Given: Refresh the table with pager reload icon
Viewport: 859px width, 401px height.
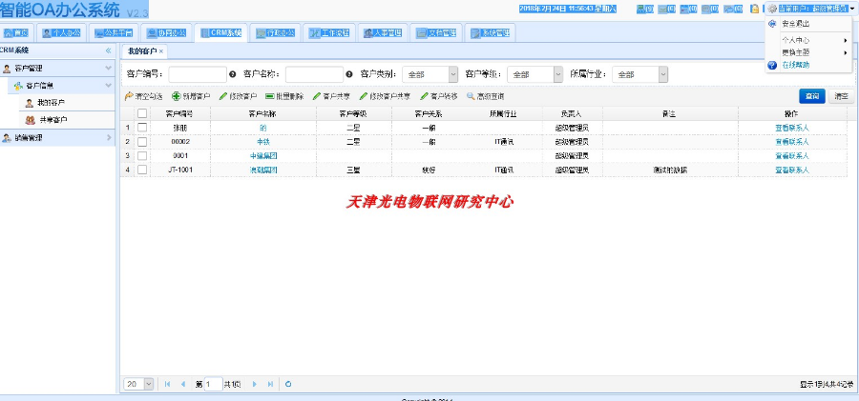Looking at the screenshot, I should (x=288, y=384).
